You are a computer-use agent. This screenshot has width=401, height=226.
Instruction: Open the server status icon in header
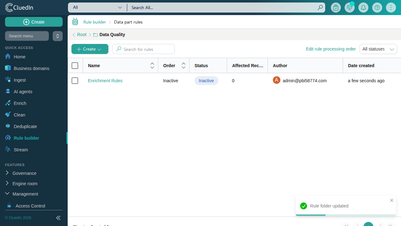point(350,8)
